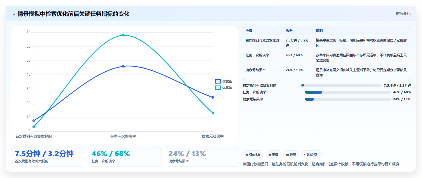Toggle the 优化后 legend series
422x178 pixels.
(224, 87)
